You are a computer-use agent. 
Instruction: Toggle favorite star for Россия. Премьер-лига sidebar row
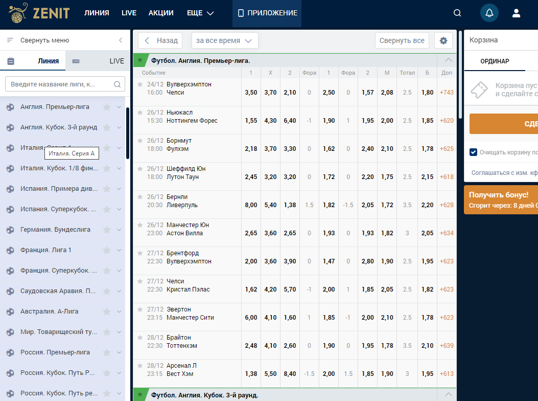(107, 352)
